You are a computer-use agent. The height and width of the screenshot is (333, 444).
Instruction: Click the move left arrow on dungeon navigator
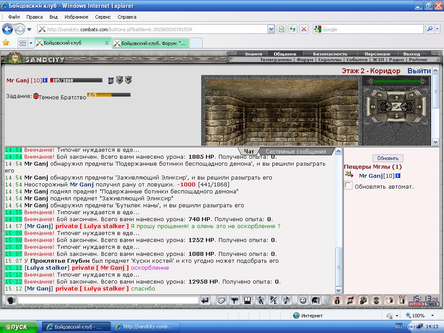(372, 107)
